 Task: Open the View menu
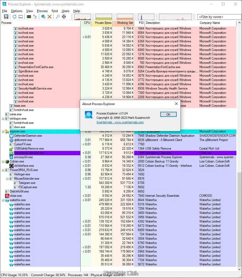[x=29, y=11]
